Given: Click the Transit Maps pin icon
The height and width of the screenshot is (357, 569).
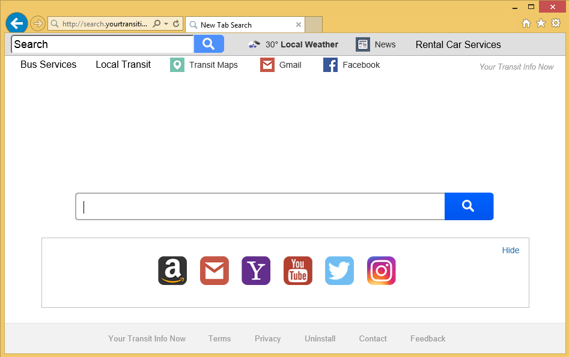Looking at the screenshot, I should pyautogui.click(x=177, y=65).
